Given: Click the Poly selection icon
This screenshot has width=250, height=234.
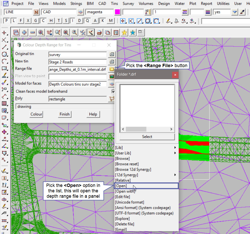Looking at the screenshot, I should (x=112, y=99).
